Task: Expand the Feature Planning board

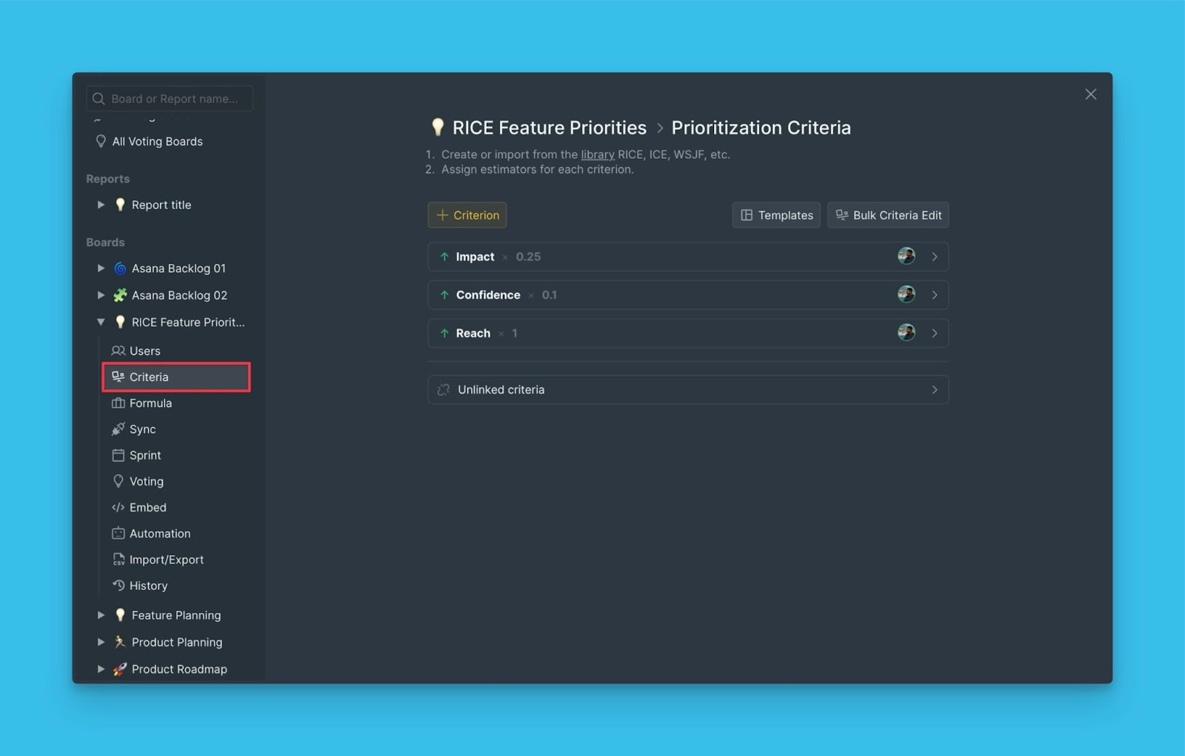Action: [x=101, y=615]
